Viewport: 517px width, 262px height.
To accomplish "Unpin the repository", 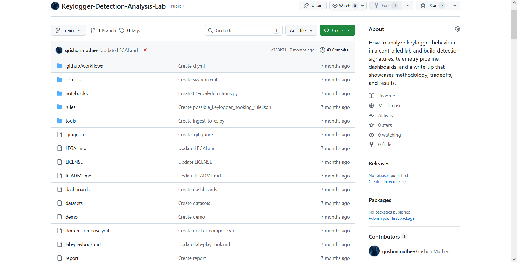I will point(313,6).
